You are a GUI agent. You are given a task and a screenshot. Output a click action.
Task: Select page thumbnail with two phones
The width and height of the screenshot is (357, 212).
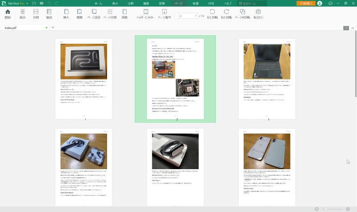[267, 167]
